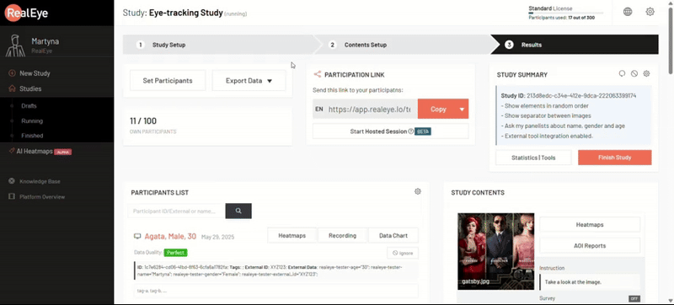Viewport: 674px width, 305px height.
Task: Open Heatmaps for participant Agata
Action: click(x=292, y=235)
